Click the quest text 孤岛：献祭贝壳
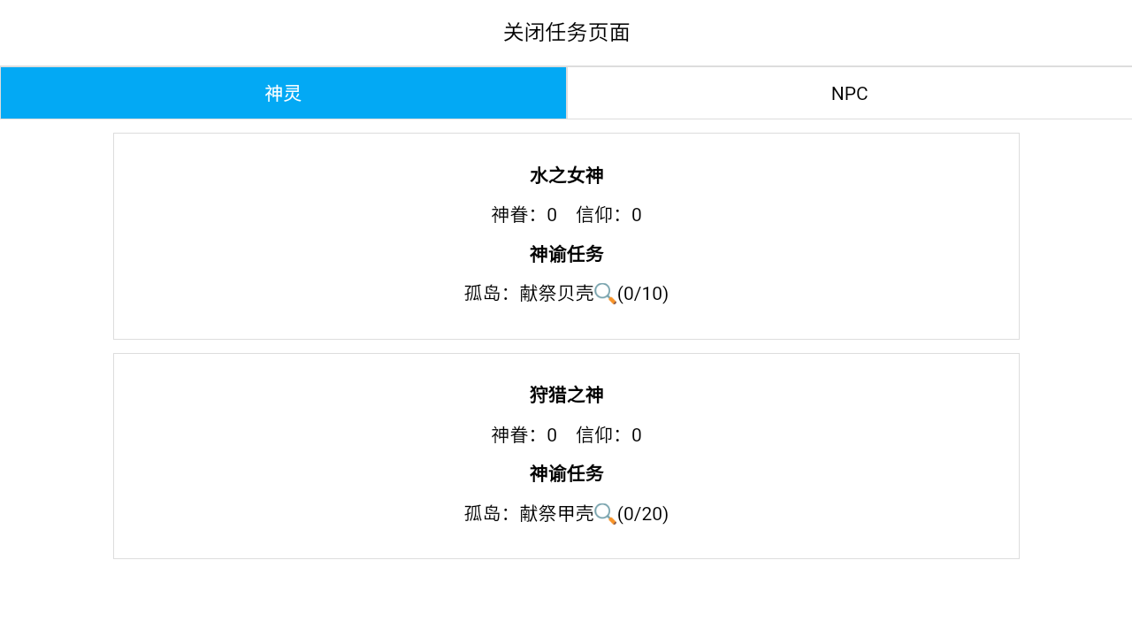The image size is (1132, 637). (527, 294)
